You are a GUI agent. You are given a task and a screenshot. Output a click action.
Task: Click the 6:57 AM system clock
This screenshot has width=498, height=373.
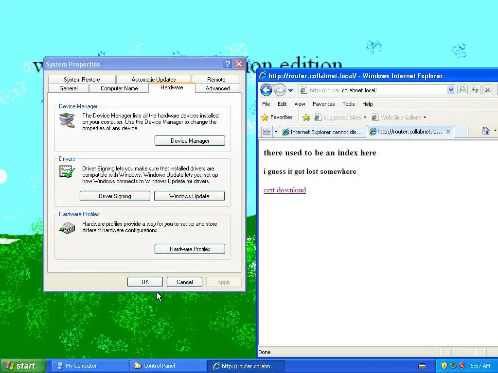pyautogui.click(x=480, y=366)
